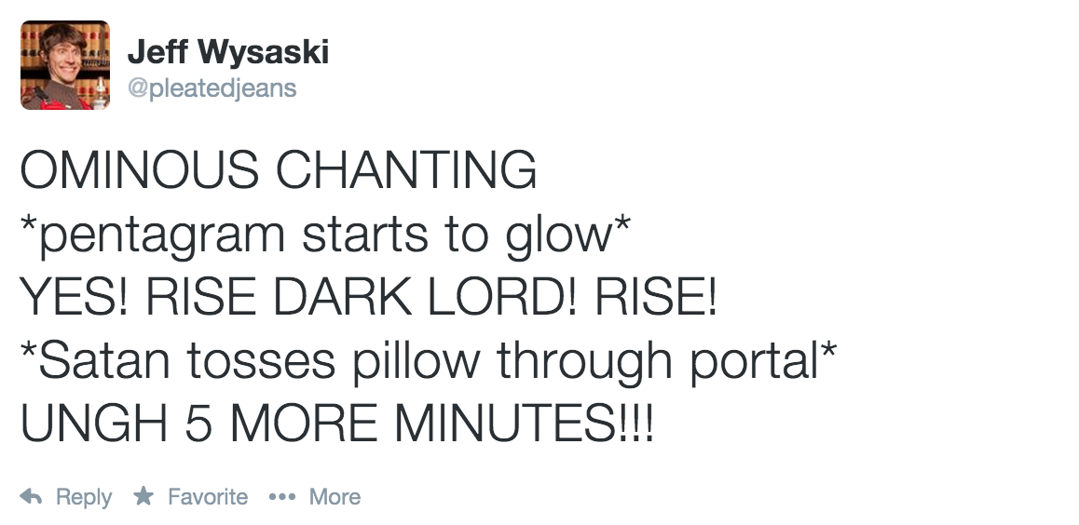
Task: Expand the More options label
Action: coord(335,497)
